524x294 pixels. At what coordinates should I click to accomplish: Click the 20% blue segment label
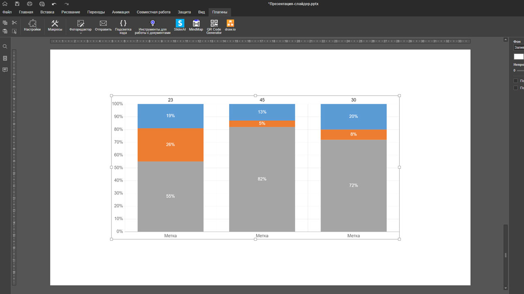point(354,116)
